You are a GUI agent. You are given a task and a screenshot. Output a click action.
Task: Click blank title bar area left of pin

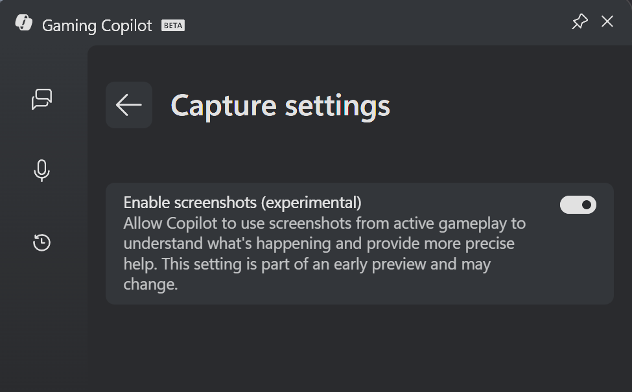click(x=389, y=23)
